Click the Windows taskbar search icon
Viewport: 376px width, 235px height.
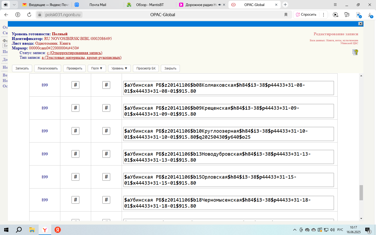point(19,230)
